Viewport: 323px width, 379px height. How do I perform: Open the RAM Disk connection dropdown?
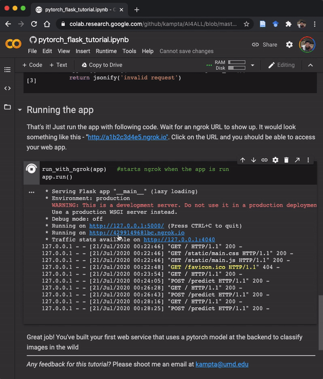coord(252,65)
